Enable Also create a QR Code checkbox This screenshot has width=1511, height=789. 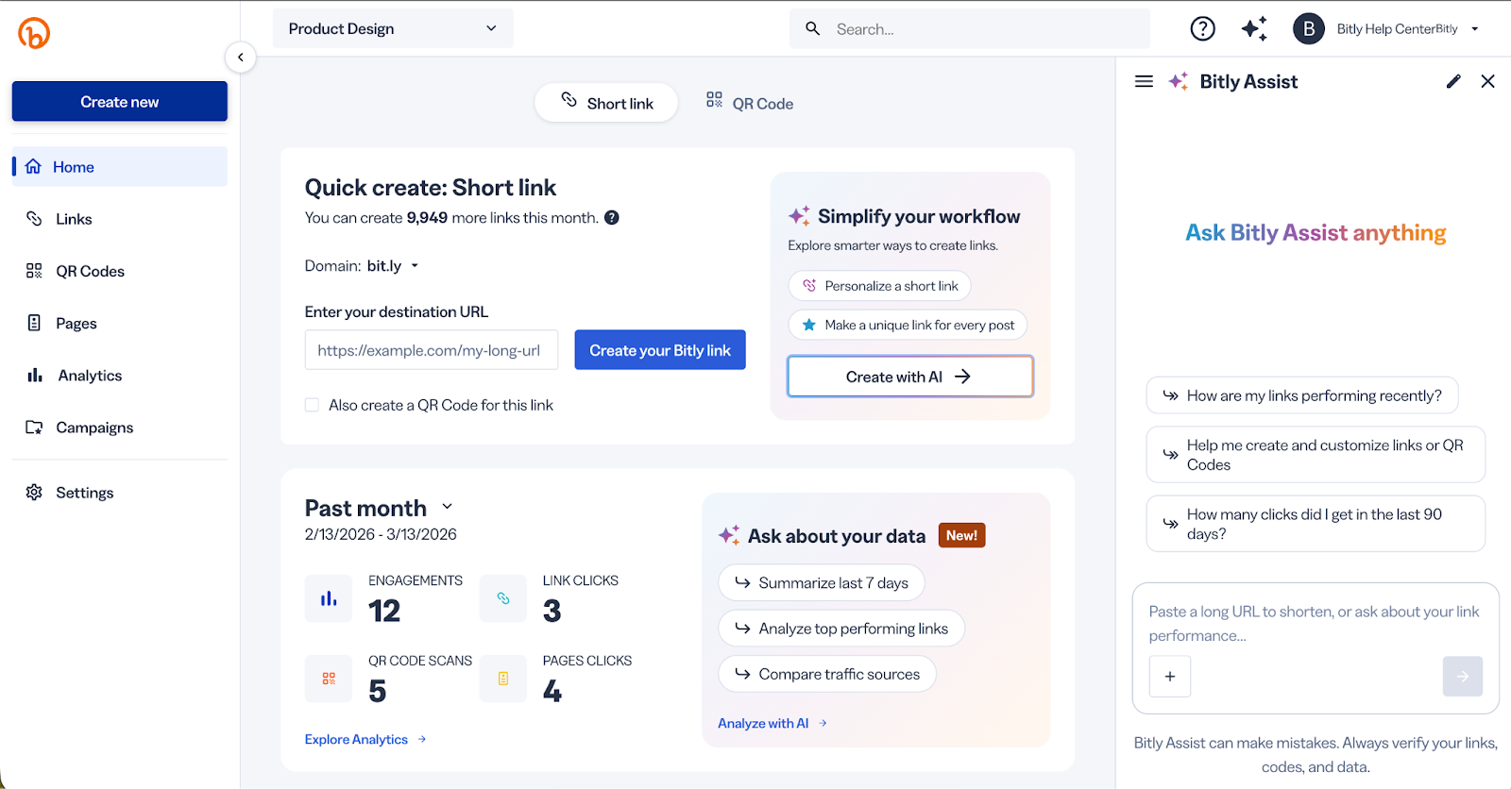(x=312, y=405)
